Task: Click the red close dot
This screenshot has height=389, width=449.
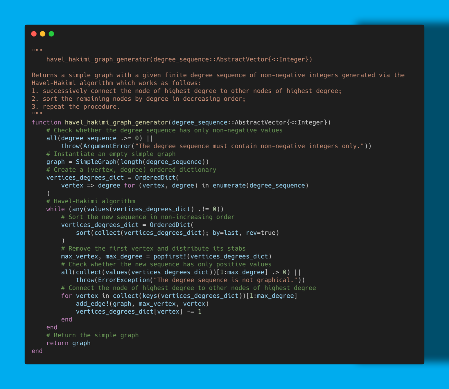Action: pyautogui.click(x=34, y=34)
